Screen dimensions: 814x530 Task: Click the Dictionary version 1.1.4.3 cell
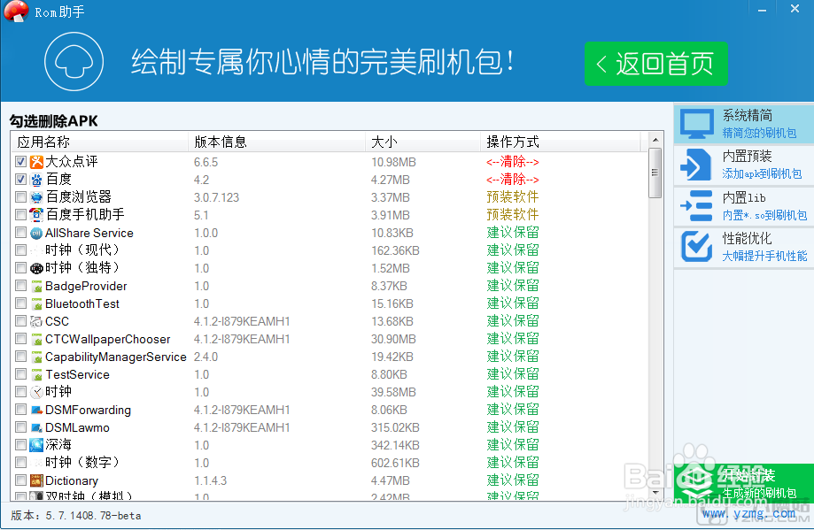point(210,480)
